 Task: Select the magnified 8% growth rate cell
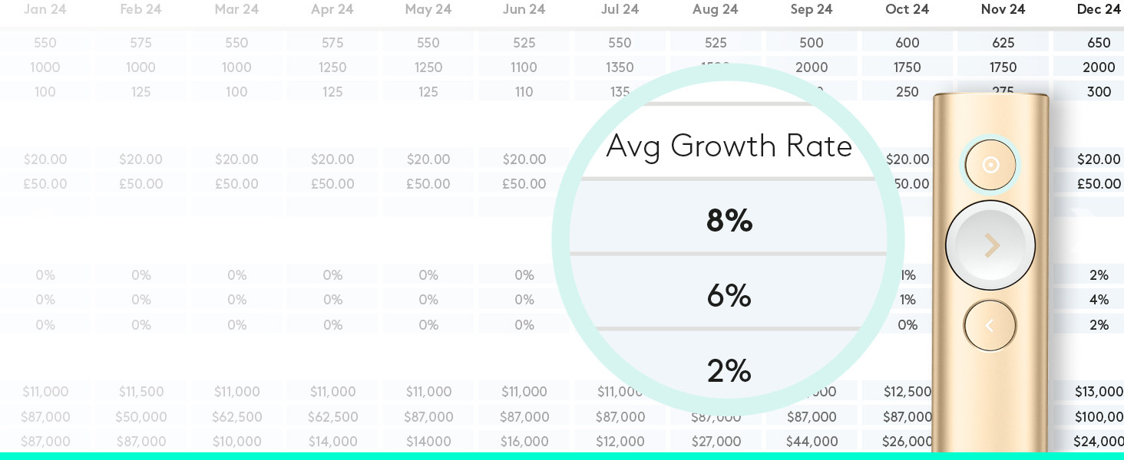(729, 220)
